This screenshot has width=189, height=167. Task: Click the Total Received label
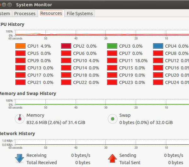pos(42,163)
